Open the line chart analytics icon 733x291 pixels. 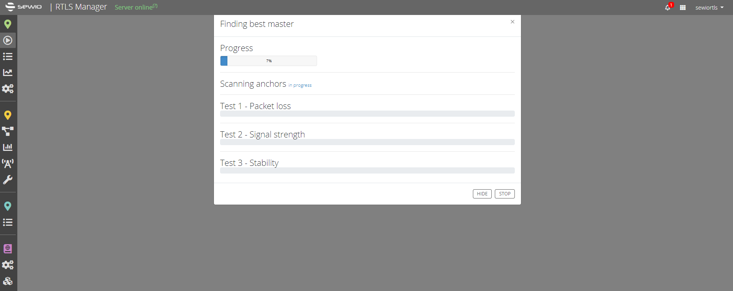click(8, 72)
